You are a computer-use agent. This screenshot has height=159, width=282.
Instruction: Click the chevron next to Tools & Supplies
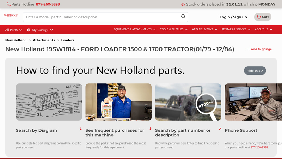tap(186, 30)
